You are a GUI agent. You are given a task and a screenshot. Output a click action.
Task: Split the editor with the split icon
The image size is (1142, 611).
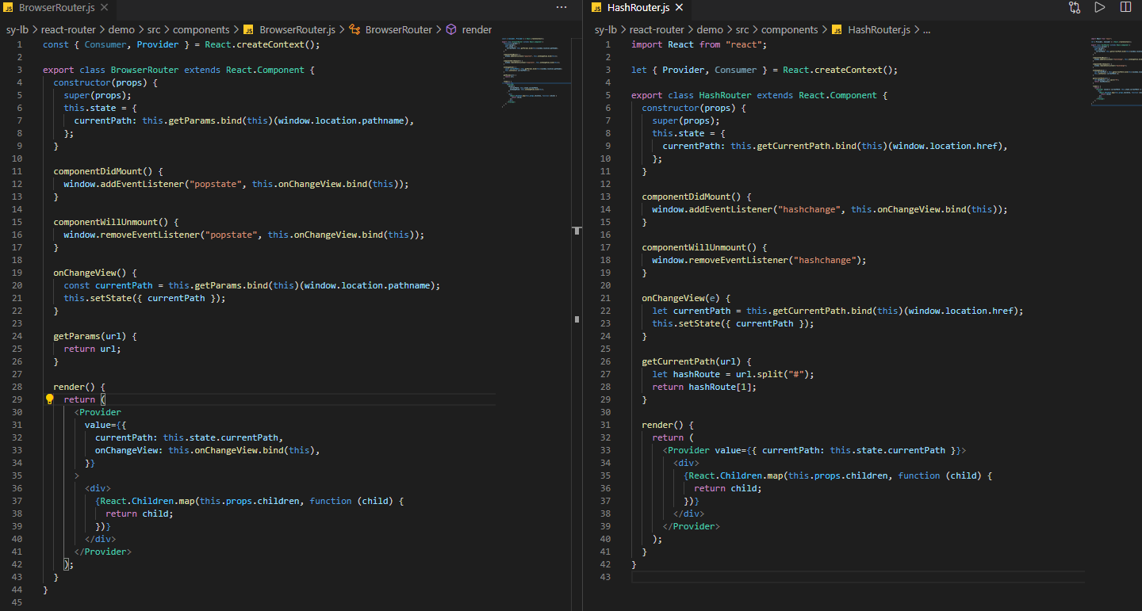pyautogui.click(x=1125, y=7)
